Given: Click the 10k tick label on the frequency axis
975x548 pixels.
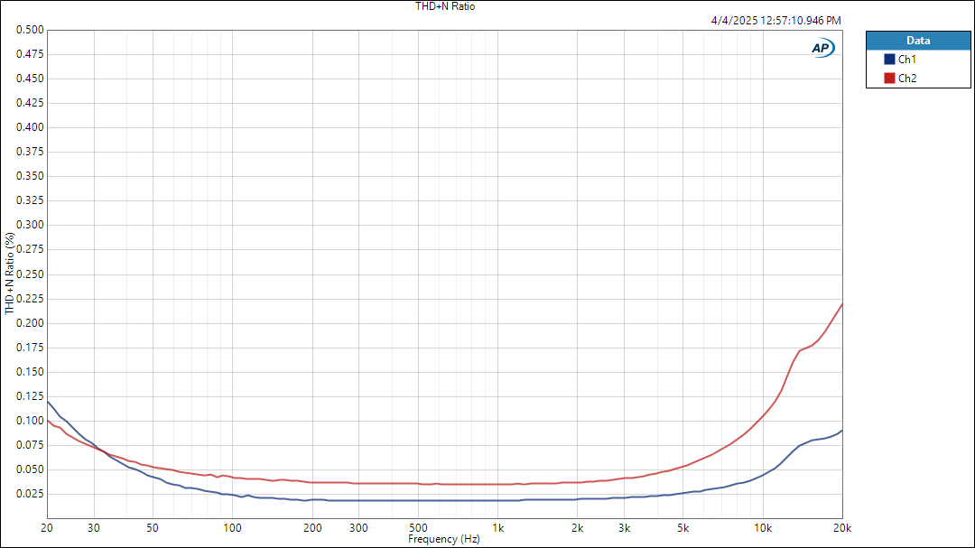Looking at the screenshot, I should 763,527.
